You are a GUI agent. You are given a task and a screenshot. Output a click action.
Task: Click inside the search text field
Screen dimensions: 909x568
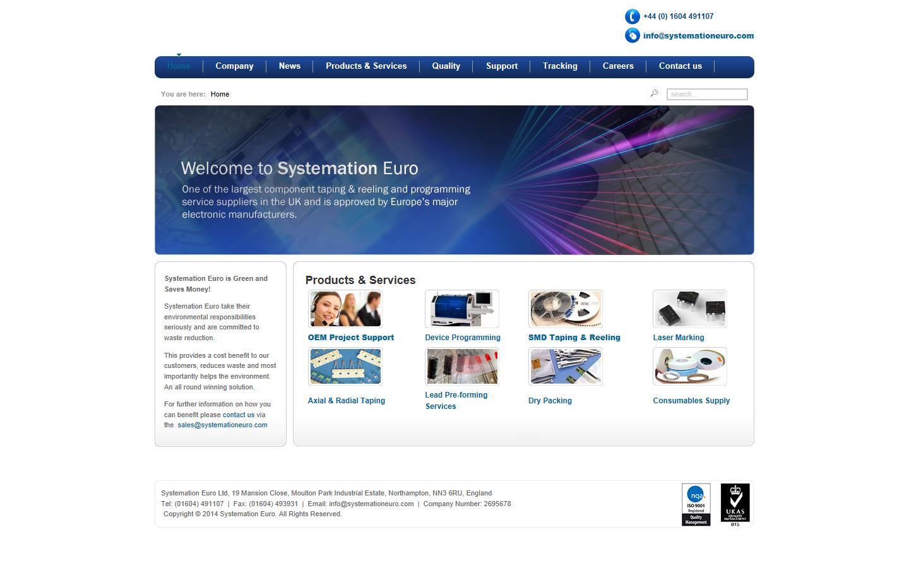click(x=706, y=93)
